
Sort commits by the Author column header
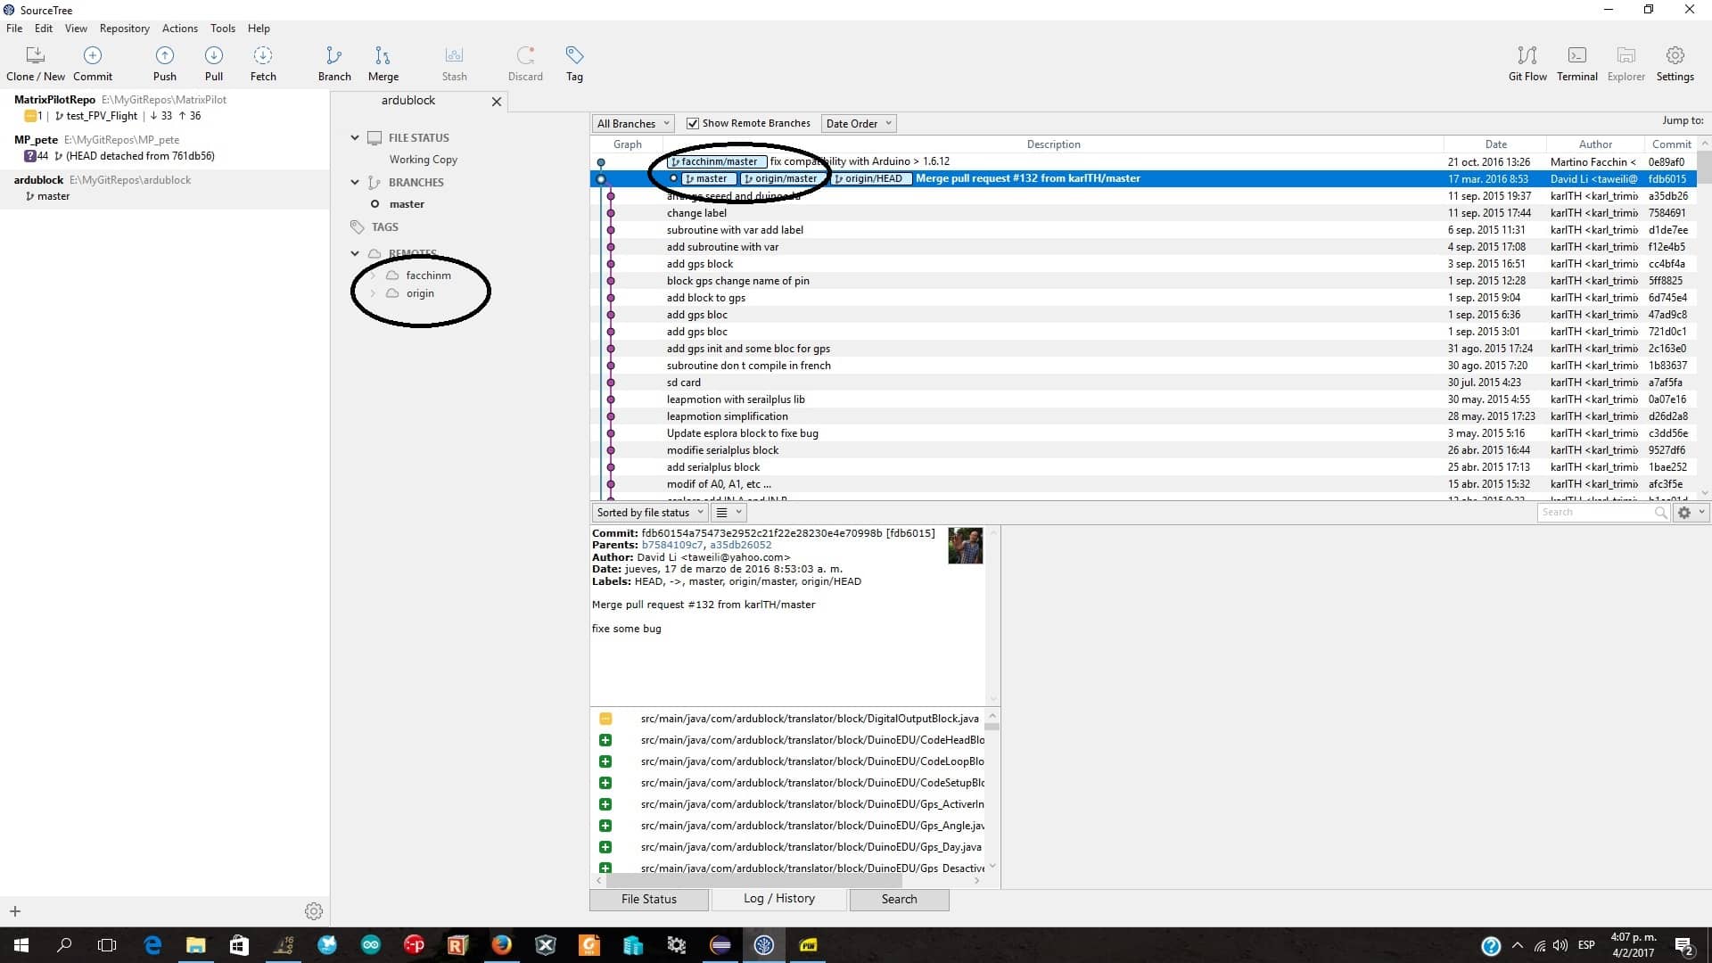tap(1595, 144)
